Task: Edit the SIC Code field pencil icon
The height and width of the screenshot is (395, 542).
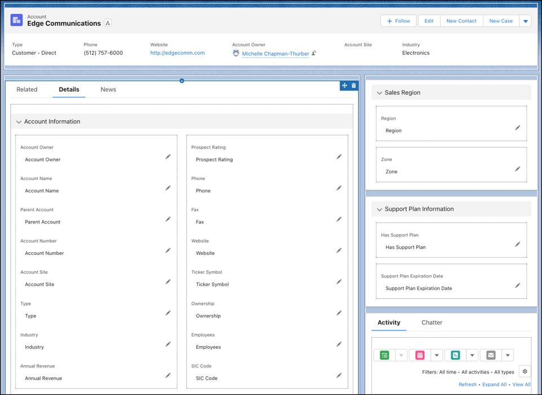Action: tap(339, 375)
